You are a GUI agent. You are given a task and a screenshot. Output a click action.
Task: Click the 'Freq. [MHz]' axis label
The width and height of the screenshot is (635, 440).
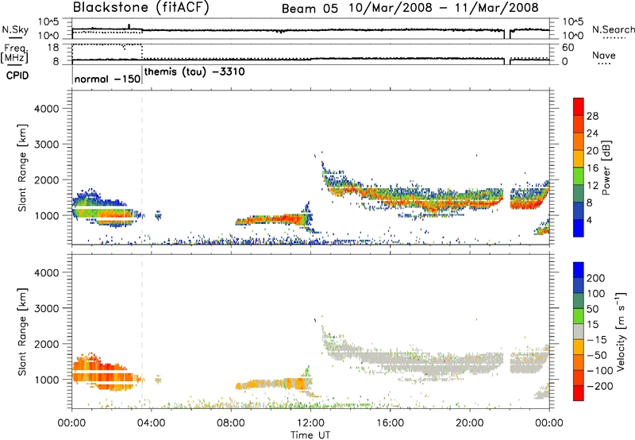pos(15,53)
